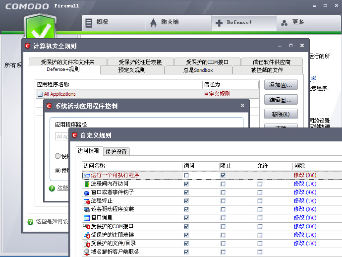Check 阻止 for 窗口或者事件钩子

pyautogui.click(x=223, y=193)
